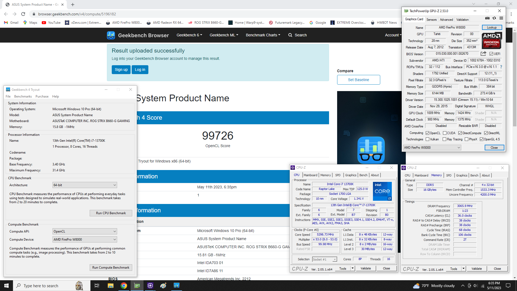Open the Compute Device dropdown
This screenshot has width=517, height=291.
[x=85, y=240]
